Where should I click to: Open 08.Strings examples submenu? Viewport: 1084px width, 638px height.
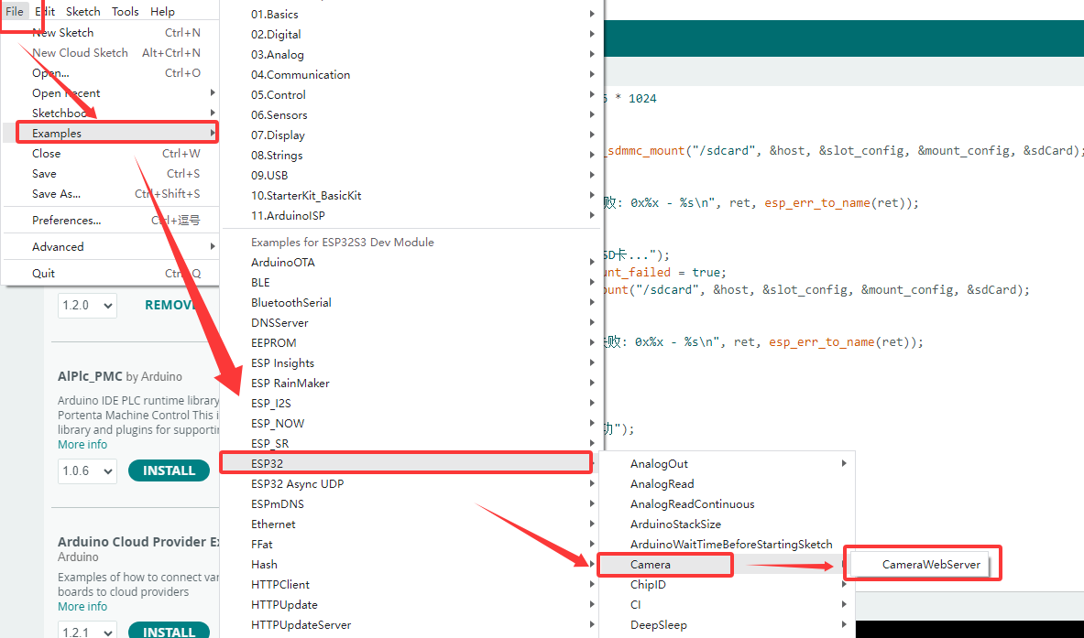pyautogui.click(x=412, y=155)
